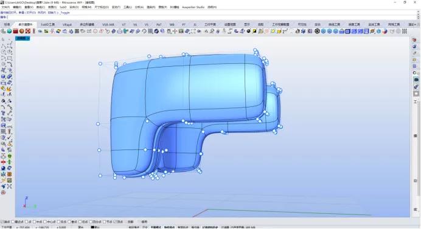Click the blue sphere icon in left sidebar
Image resolution: width=421 pixels, height=229 pixels.
pos(3,168)
